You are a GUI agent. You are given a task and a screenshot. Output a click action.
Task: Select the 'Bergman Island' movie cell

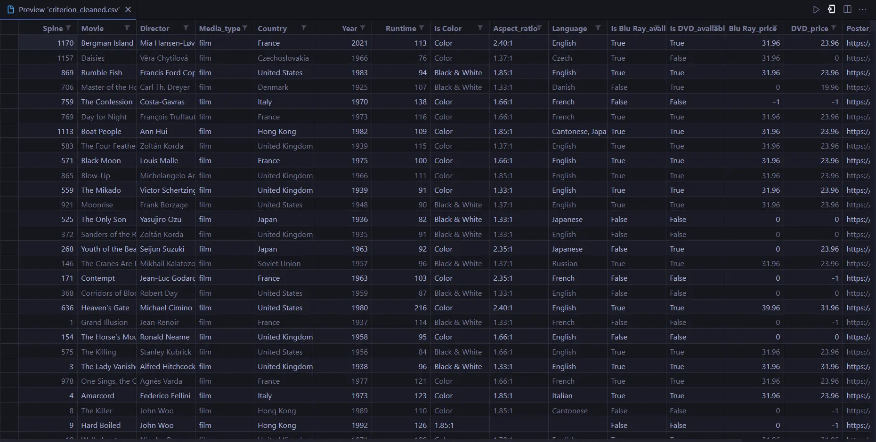[x=107, y=43]
